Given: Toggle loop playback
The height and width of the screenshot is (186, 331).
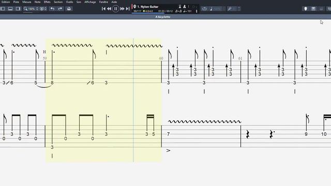Looking at the screenshot, I should tap(204, 9).
